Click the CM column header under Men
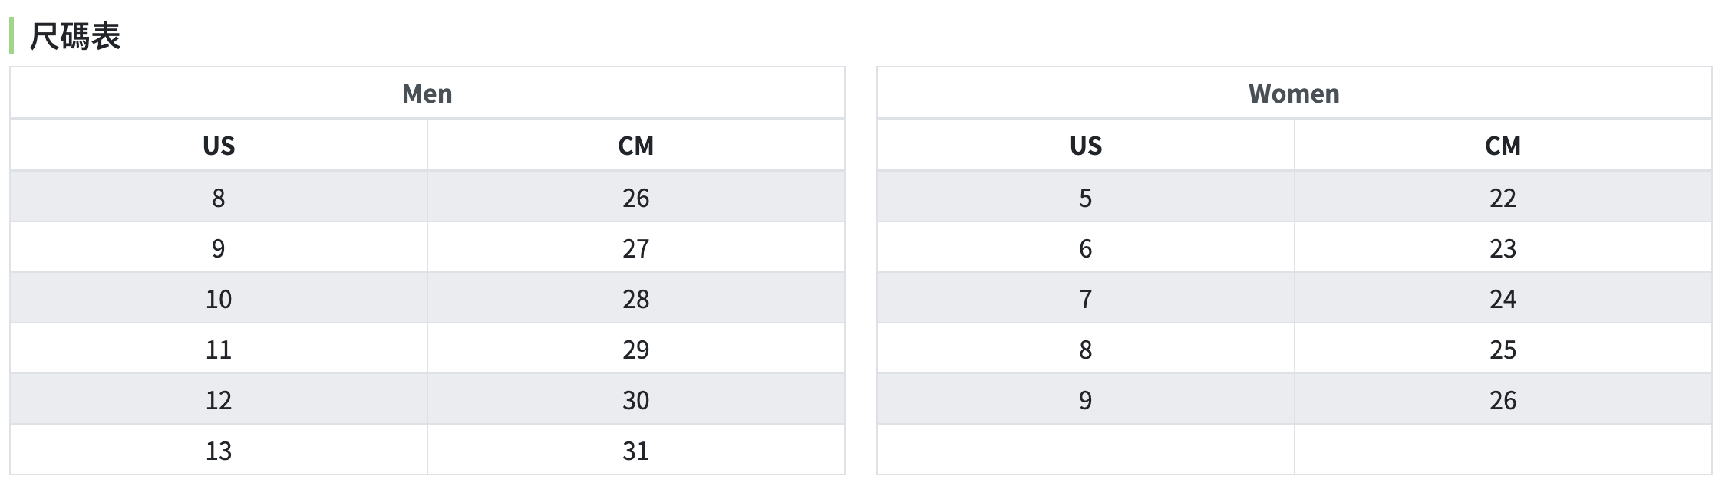The image size is (1722, 489). click(635, 146)
